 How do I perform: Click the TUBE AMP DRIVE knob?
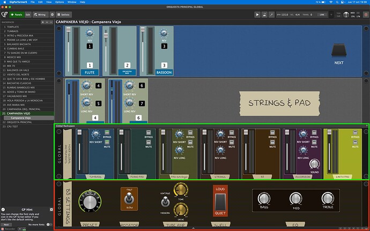tap(181, 210)
